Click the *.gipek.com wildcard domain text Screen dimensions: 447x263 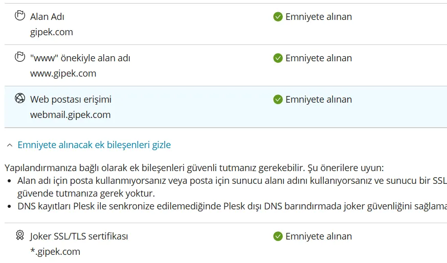(55, 252)
